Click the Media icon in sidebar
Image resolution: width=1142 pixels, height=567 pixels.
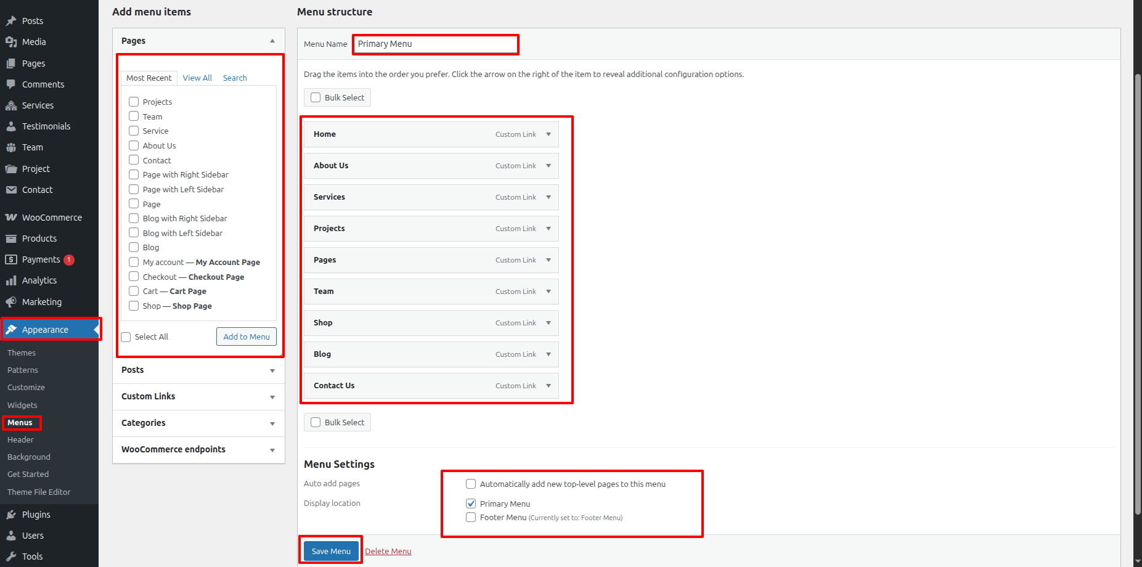pyautogui.click(x=11, y=42)
